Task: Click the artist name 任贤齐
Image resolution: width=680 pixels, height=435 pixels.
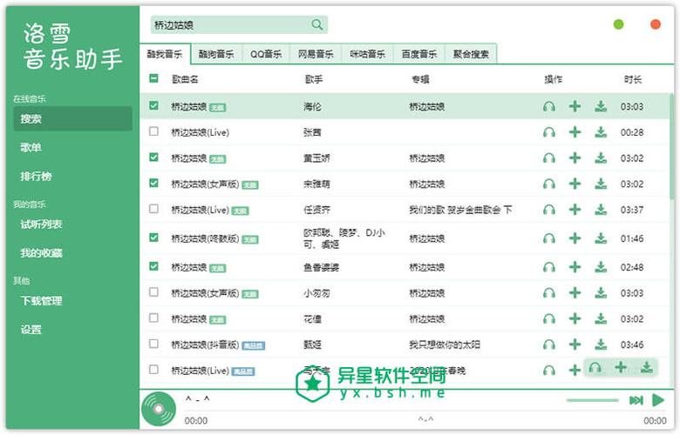Action: tap(316, 211)
